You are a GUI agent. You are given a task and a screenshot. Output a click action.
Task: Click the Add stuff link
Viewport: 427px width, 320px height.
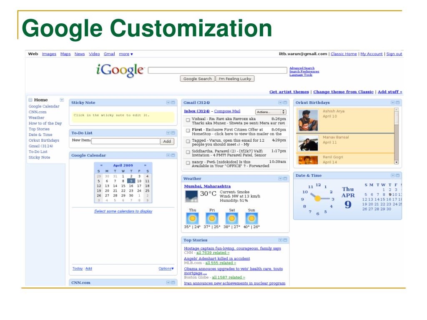(390, 92)
